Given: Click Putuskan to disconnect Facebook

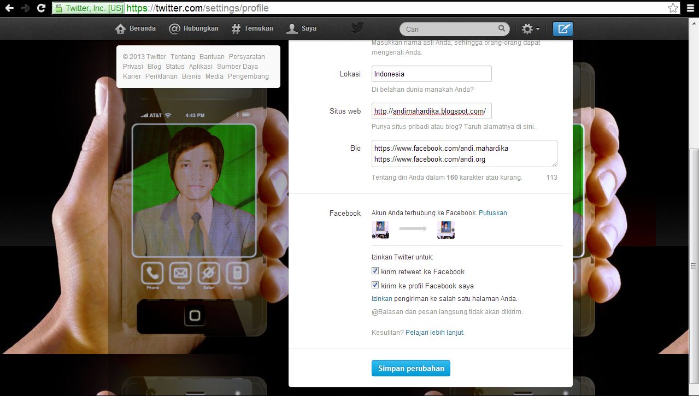Looking at the screenshot, I should 493,213.
